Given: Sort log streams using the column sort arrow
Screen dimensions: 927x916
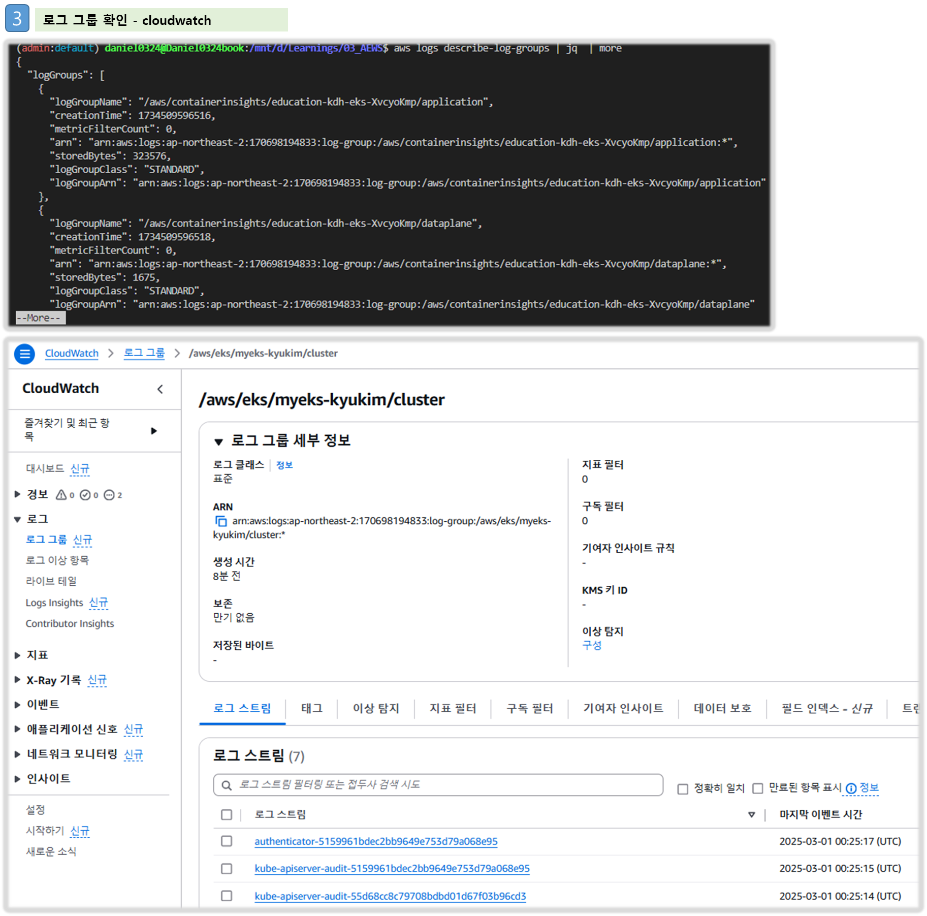Looking at the screenshot, I should (x=751, y=815).
